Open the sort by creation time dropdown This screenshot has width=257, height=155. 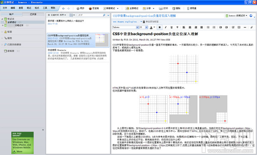pyautogui.click(x=57, y=15)
